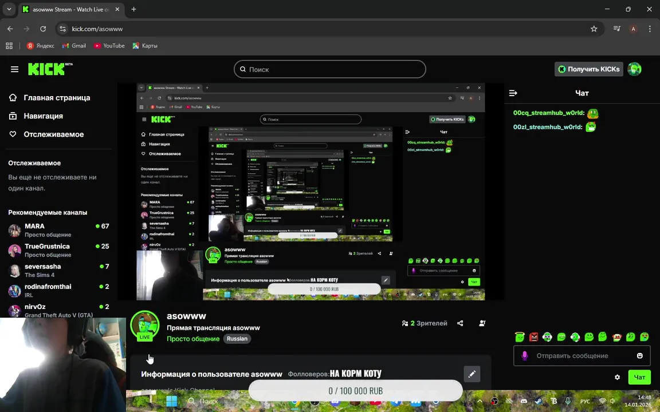This screenshot has height=412, width=660.
Task: Open Навигация section
Action: tap(36, 116)
